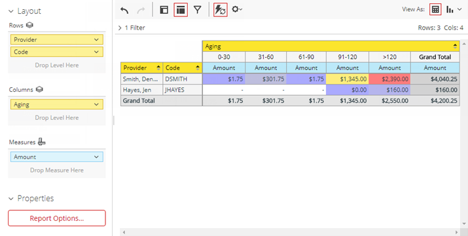468x236 pixels.
Task: Toggle the Layout panel visibility icon
Action: click(x=164, y=10)
